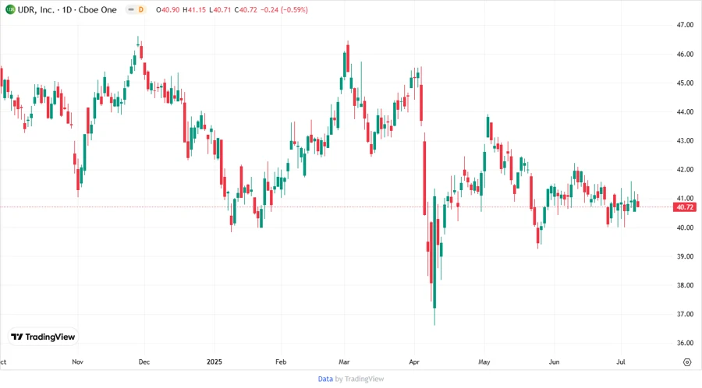This screenshot has height=388, width=702.
Task: Click the 41.00 price axis label
Action: [685, 198]
